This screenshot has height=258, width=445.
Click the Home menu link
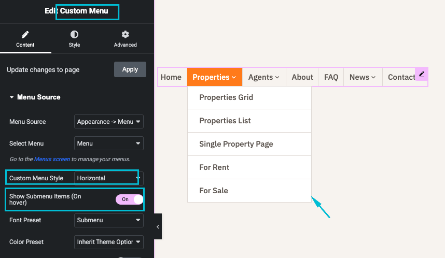click(171, 77)
